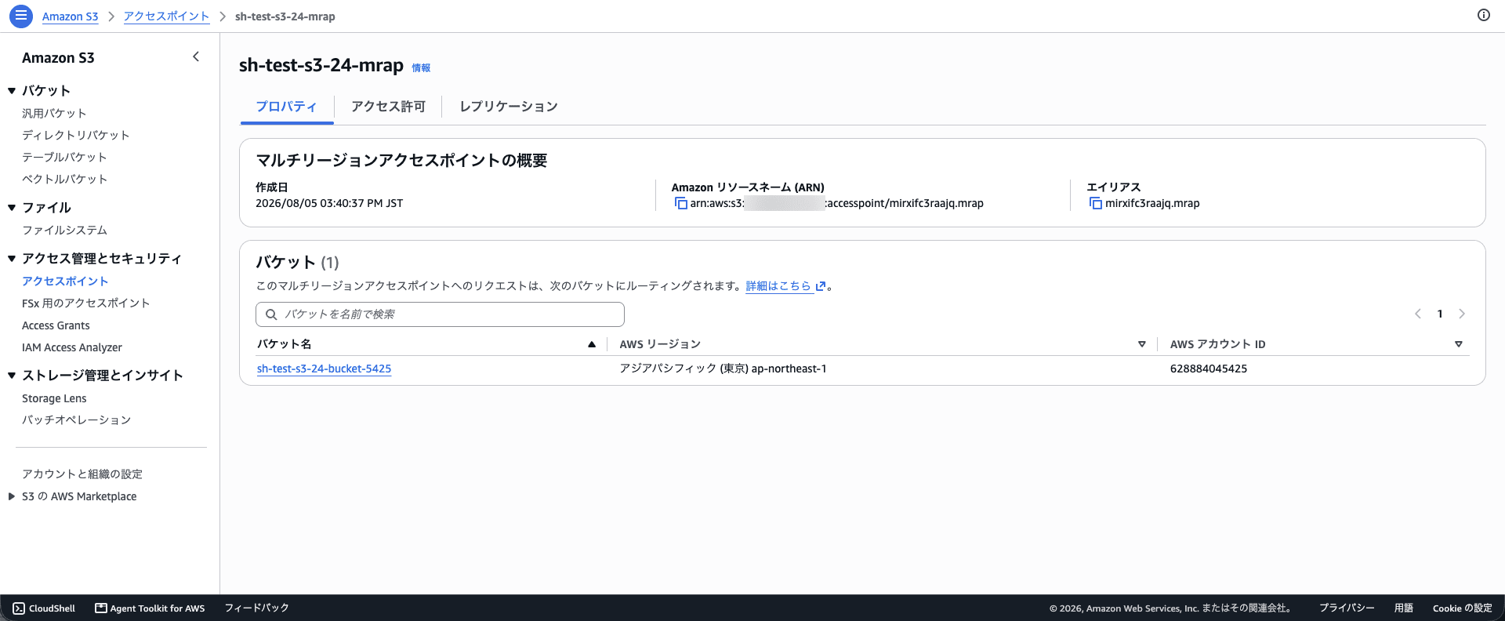The height and width of the screenshot is (621, 1505).
Task: Open the 詳細はこちら external link
Action: point(785,286)
